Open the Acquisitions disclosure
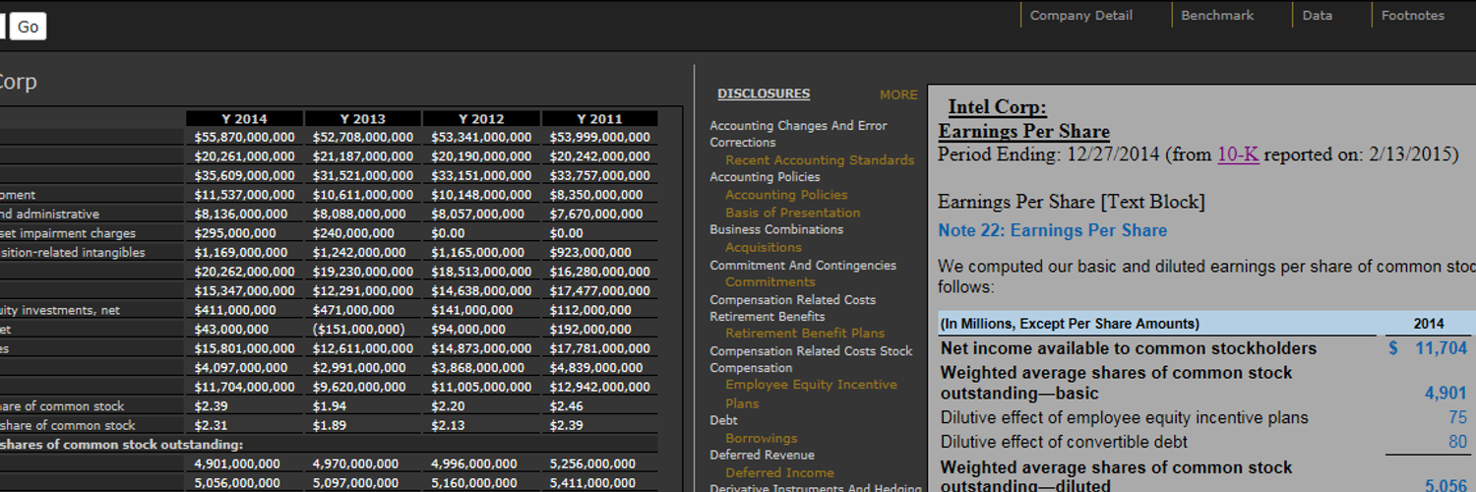 (763, 247)
